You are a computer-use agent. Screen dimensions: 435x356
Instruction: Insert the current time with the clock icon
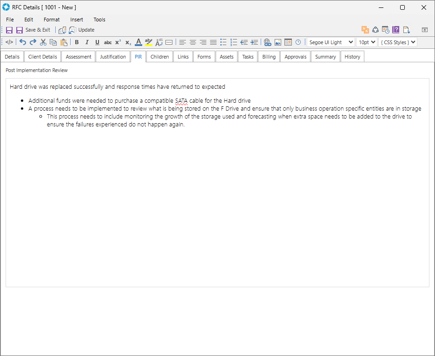point(298,42)
